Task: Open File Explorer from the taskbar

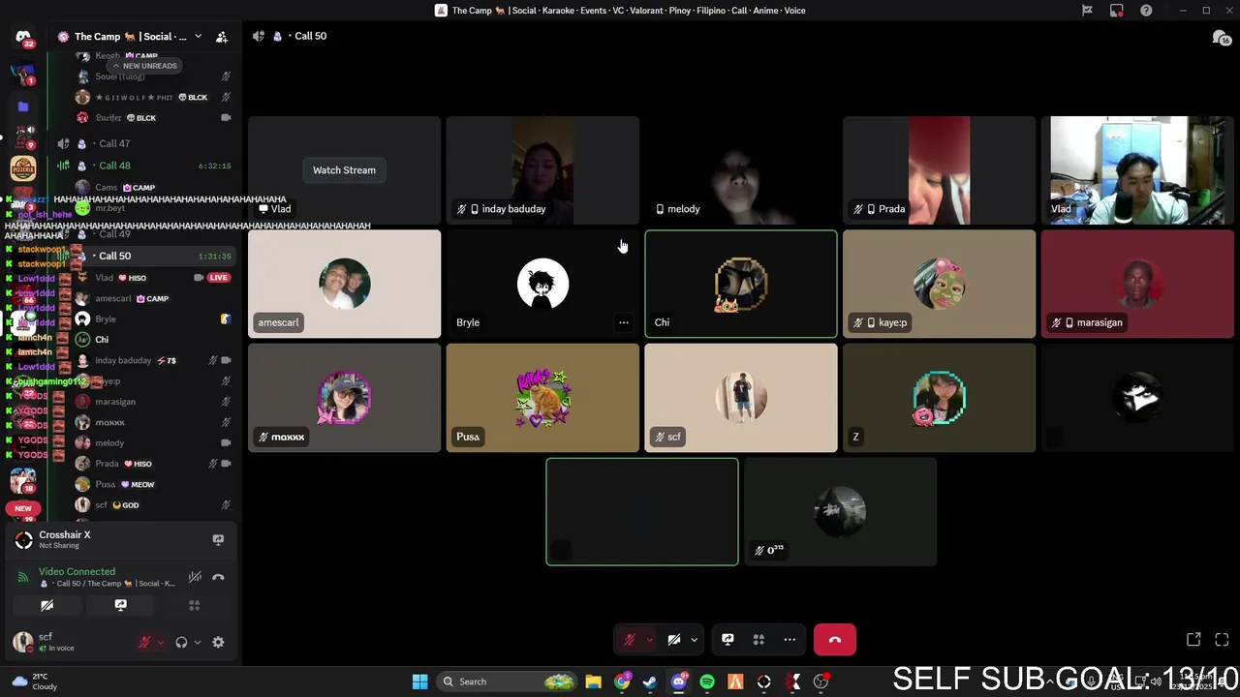Action: [x=594, y=682]
